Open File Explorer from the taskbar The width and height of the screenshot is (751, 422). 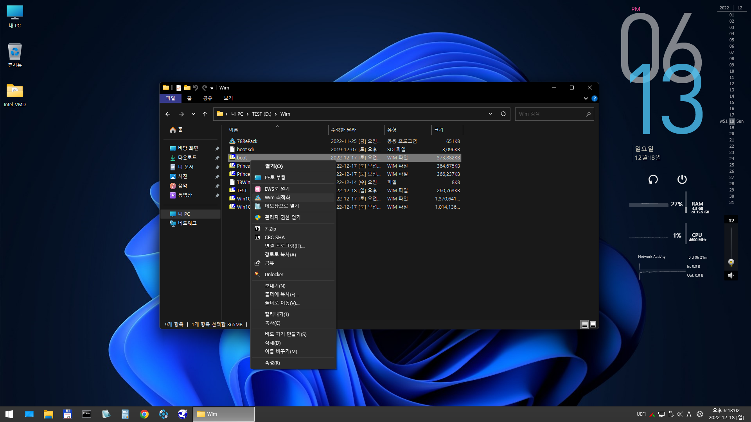tap(48, 414)
